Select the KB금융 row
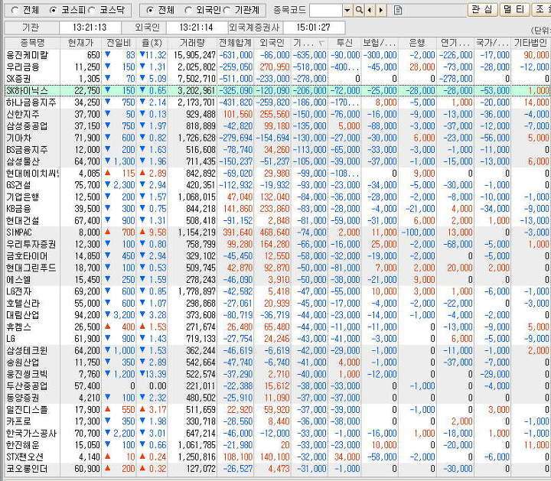Screen dimensions: 551x481 [278, 209]
